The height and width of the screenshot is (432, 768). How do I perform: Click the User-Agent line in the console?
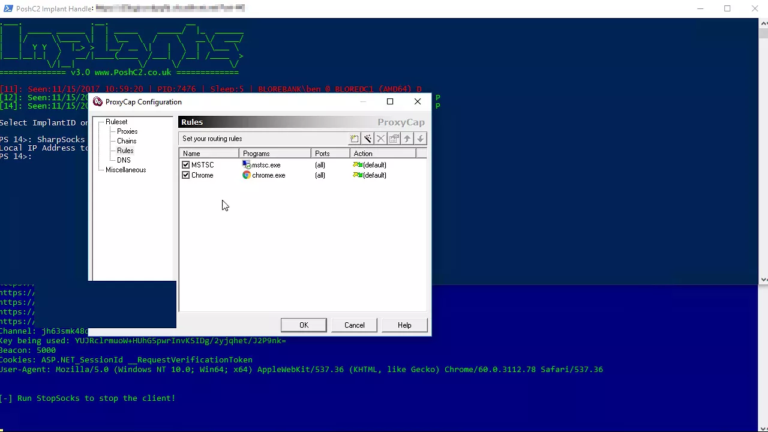301,370
